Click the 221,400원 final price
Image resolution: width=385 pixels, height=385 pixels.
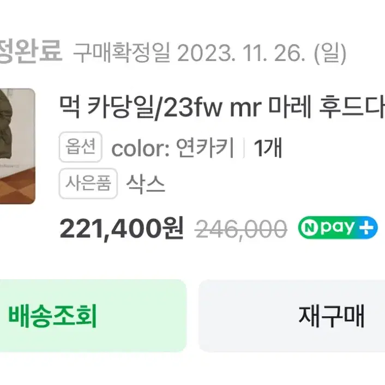[x=121, y=229]
